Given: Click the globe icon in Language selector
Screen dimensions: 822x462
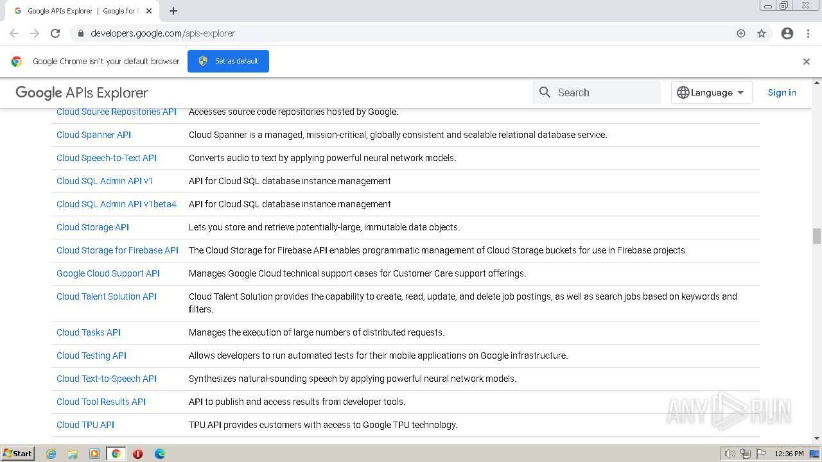Looking at the screenshot, I should tap(683, 92).
